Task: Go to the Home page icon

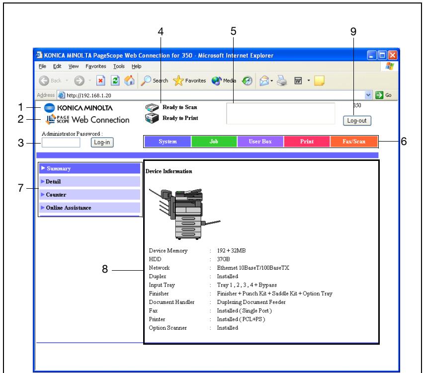Action: click(x=130, y=80)
